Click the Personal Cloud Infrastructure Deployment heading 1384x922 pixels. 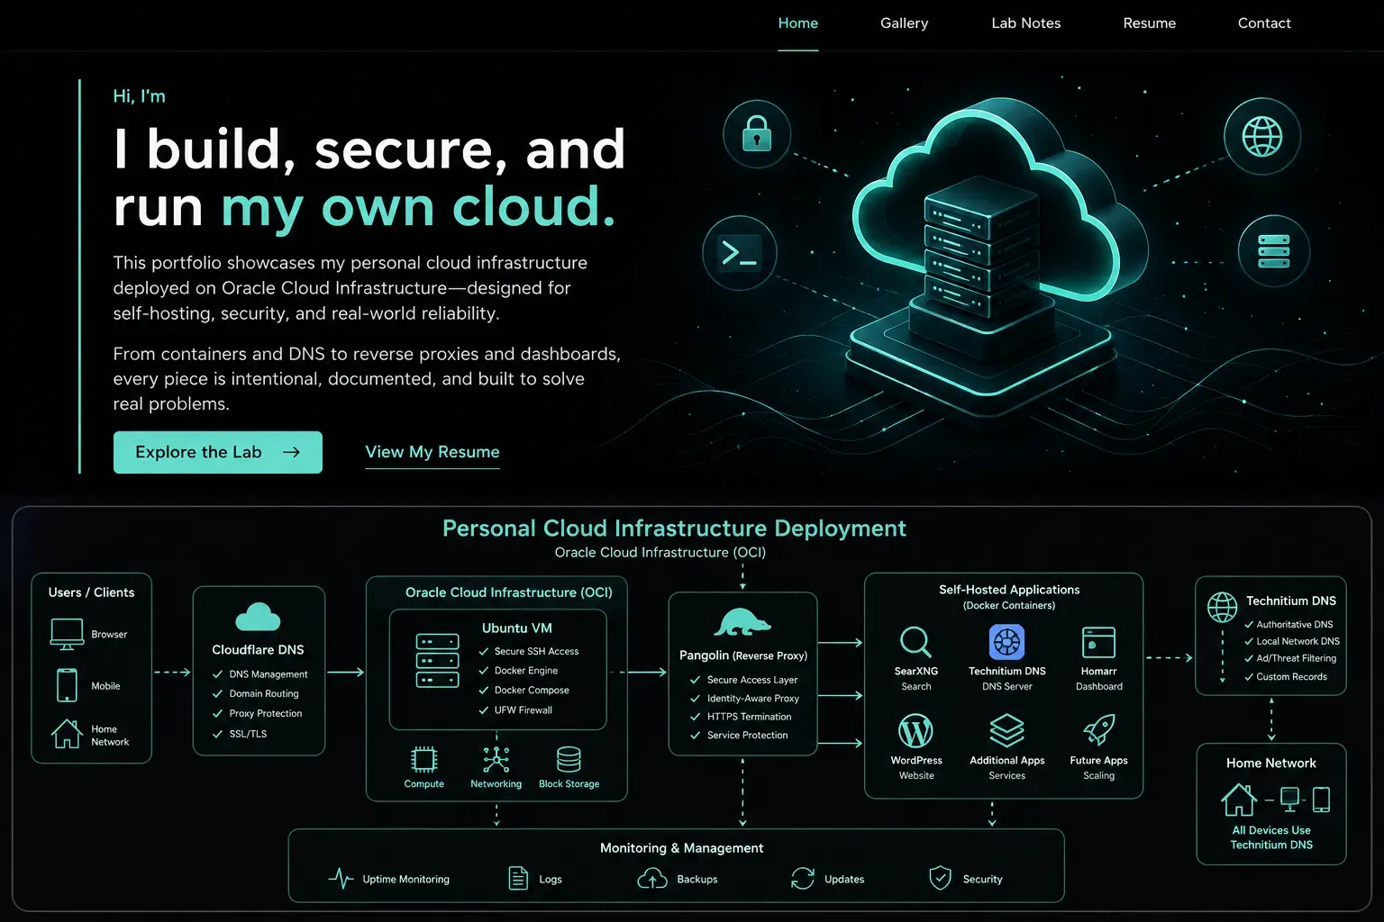(674, 529)
